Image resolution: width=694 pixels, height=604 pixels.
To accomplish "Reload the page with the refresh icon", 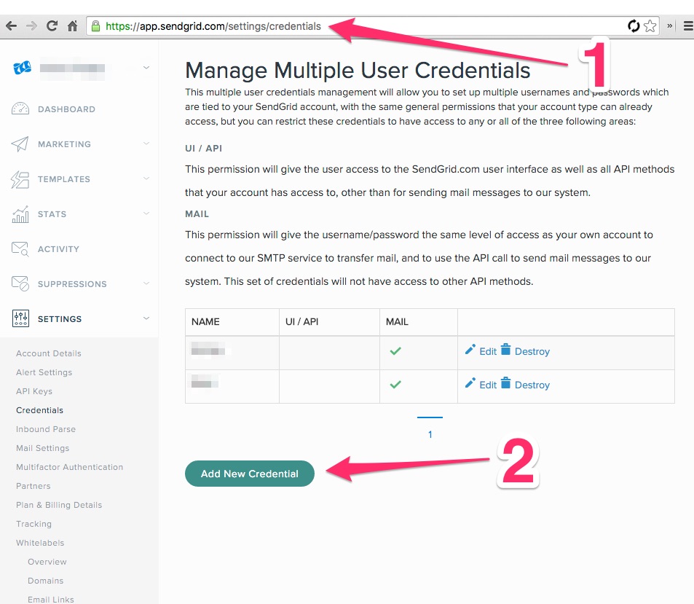I will coord(52,26).
